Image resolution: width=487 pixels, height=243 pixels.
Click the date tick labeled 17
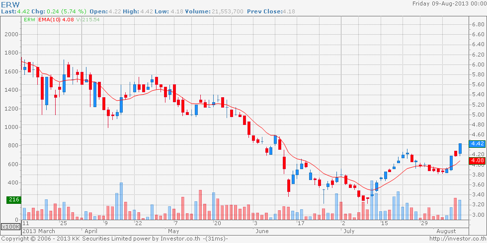[x=301, y=223]
